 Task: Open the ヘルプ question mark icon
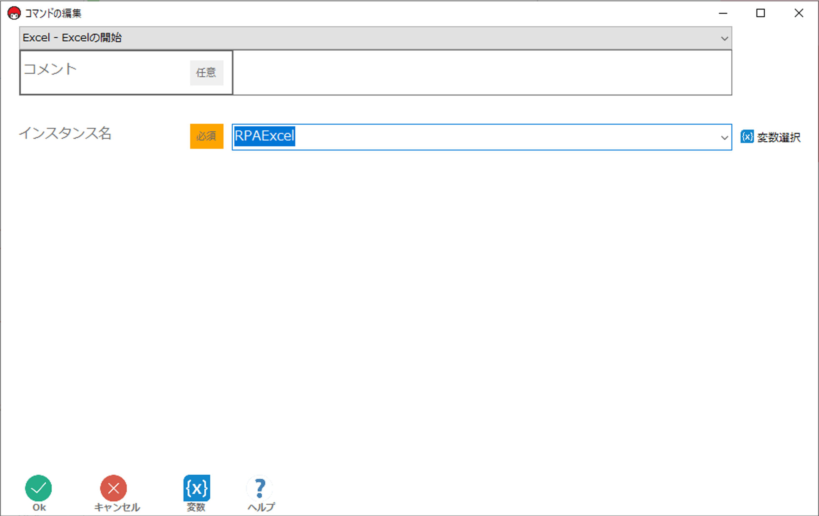coord(260,488)
